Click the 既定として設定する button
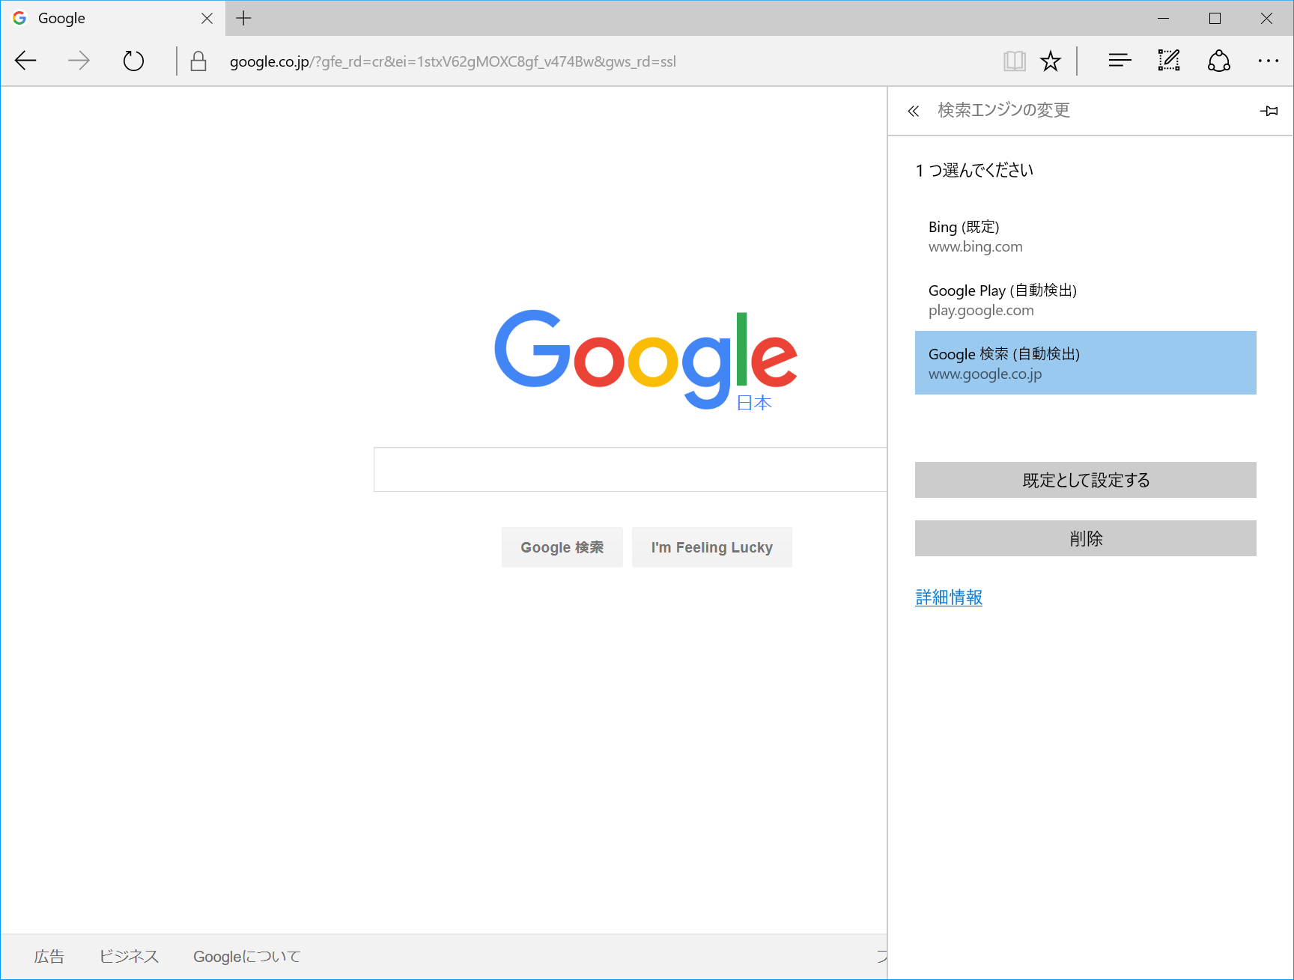The image size is (1294, 980). (1084, 480)
